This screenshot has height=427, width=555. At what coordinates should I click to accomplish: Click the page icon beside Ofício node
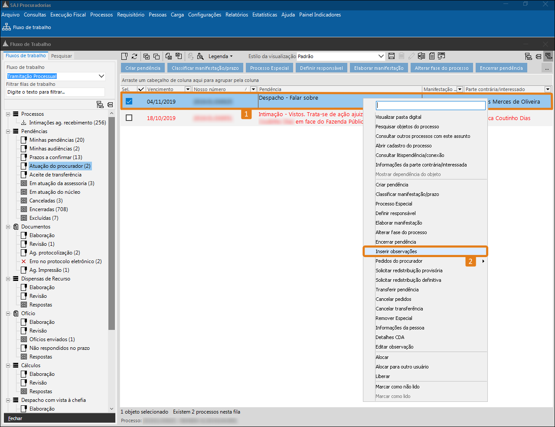[16, 313]
